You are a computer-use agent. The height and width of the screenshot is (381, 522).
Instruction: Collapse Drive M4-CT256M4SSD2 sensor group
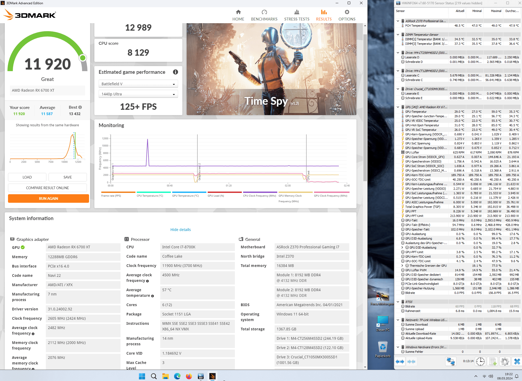[398, 53]
